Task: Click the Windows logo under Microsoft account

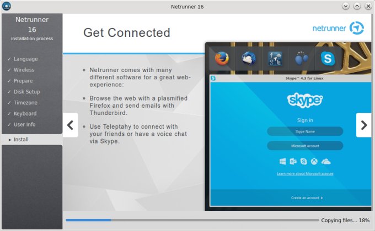Action: click(x=282, y=162)
